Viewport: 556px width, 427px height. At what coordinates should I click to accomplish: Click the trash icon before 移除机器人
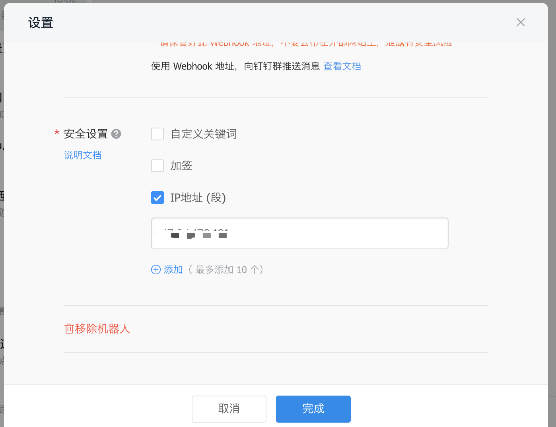69,329
